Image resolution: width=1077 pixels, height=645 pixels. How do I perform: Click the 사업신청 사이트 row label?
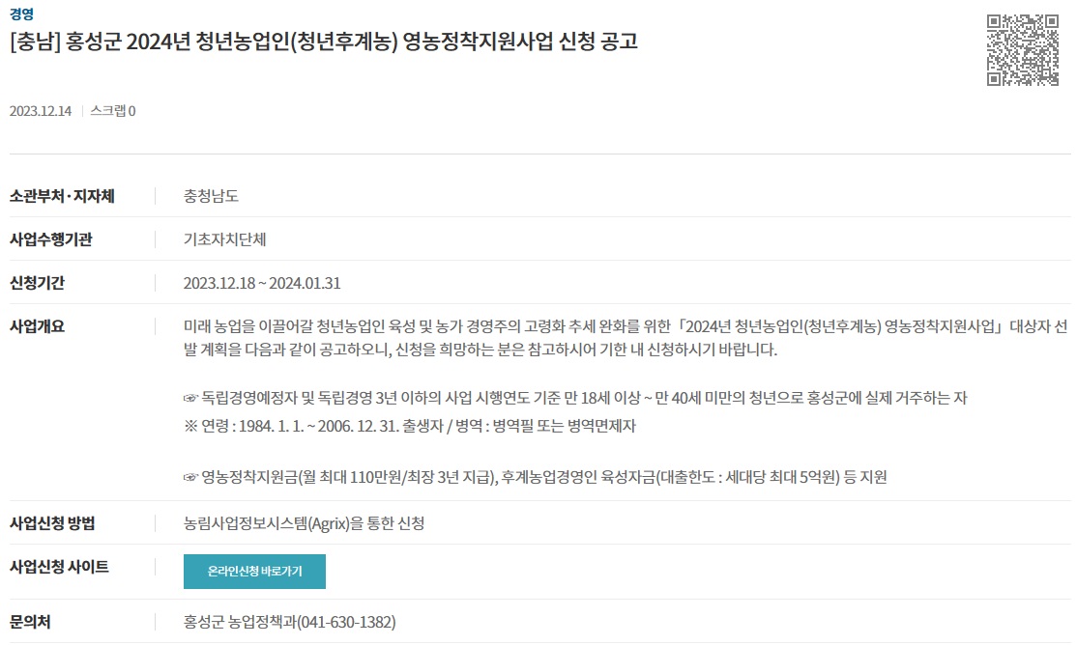point(59,567)
